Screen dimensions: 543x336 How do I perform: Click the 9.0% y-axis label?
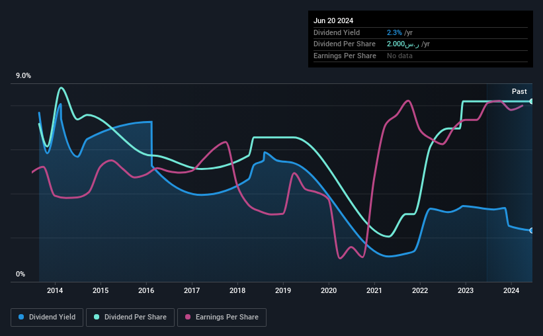pos(24,76)
